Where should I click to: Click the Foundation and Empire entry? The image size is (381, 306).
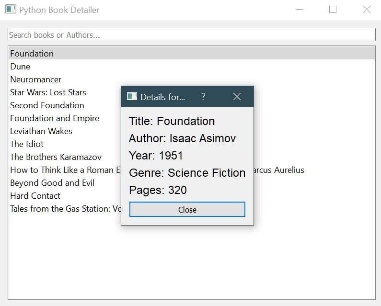55,118
